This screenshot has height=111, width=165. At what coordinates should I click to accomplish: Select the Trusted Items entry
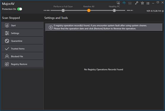pyautogui.click(x=22, y=49)
